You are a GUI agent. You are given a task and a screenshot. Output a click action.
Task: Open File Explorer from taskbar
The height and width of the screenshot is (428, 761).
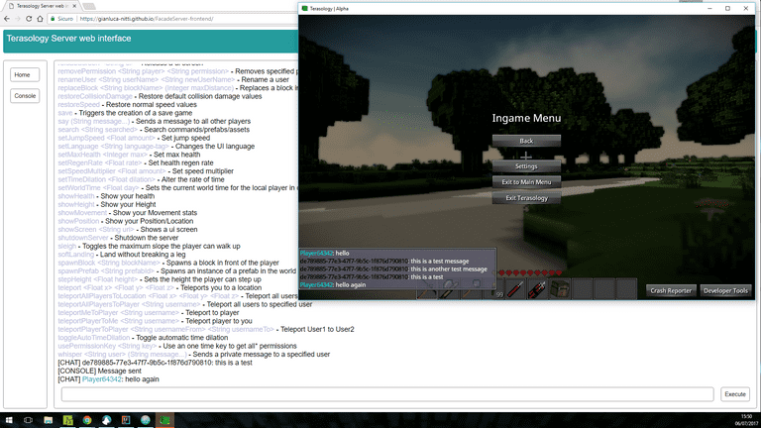coord(48,420)
